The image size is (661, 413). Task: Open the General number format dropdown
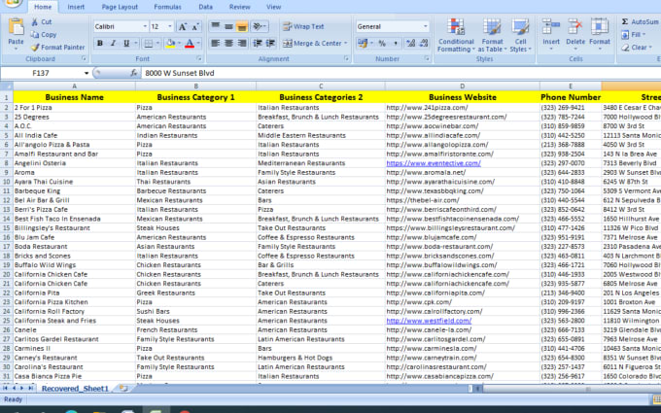(x=426, y=26)
